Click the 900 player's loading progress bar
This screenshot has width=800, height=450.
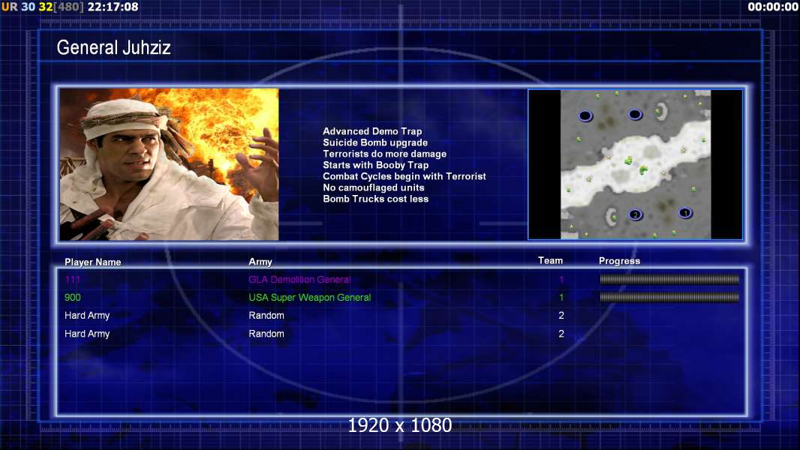click(x=669, y=297)
